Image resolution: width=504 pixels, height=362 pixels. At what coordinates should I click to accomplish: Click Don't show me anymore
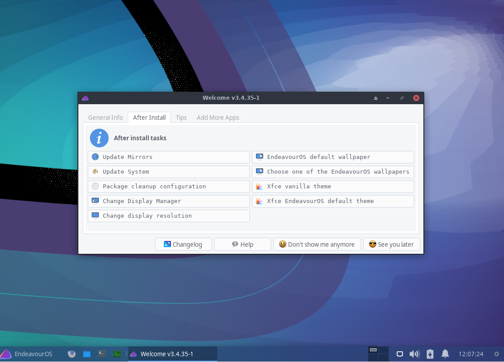click(317, 244)
